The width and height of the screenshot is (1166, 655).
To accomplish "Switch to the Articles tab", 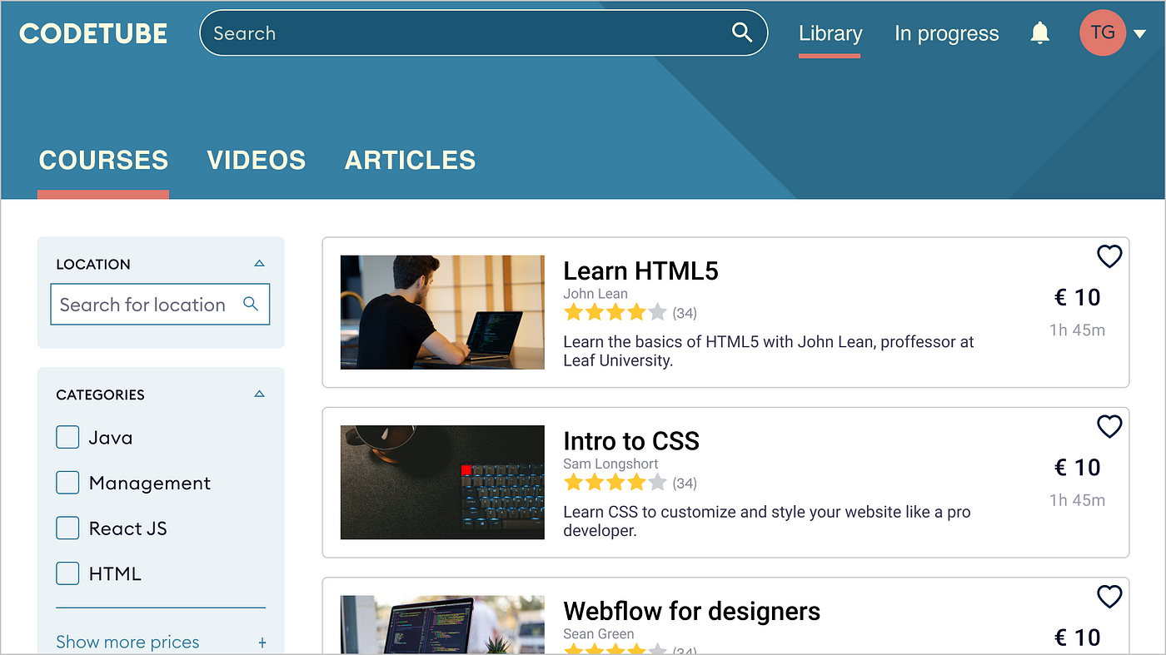I will 410,160.
